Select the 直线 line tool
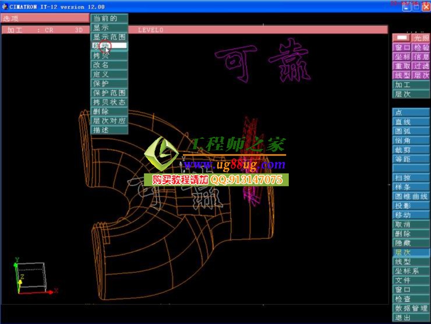Screen dimensions: 431x324 411,122
